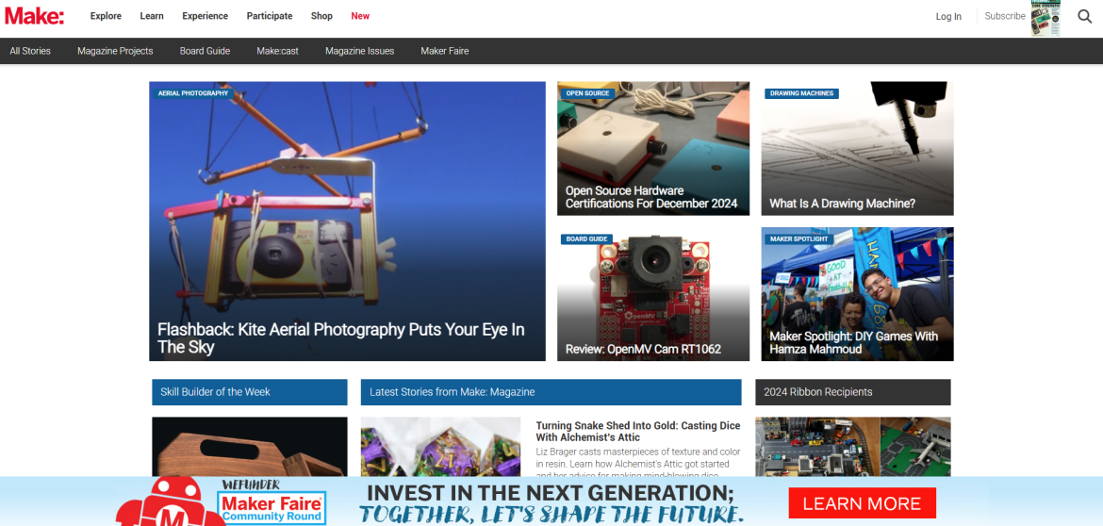
Task: Click the Ribbon Recipients model city thumbnail
Action: pos(852,447)
